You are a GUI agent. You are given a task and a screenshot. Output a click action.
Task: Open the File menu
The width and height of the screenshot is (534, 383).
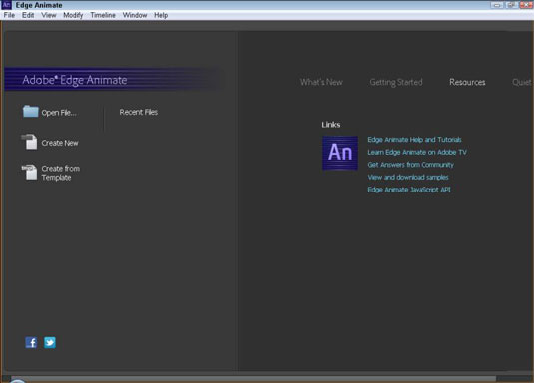click(9, 15)
